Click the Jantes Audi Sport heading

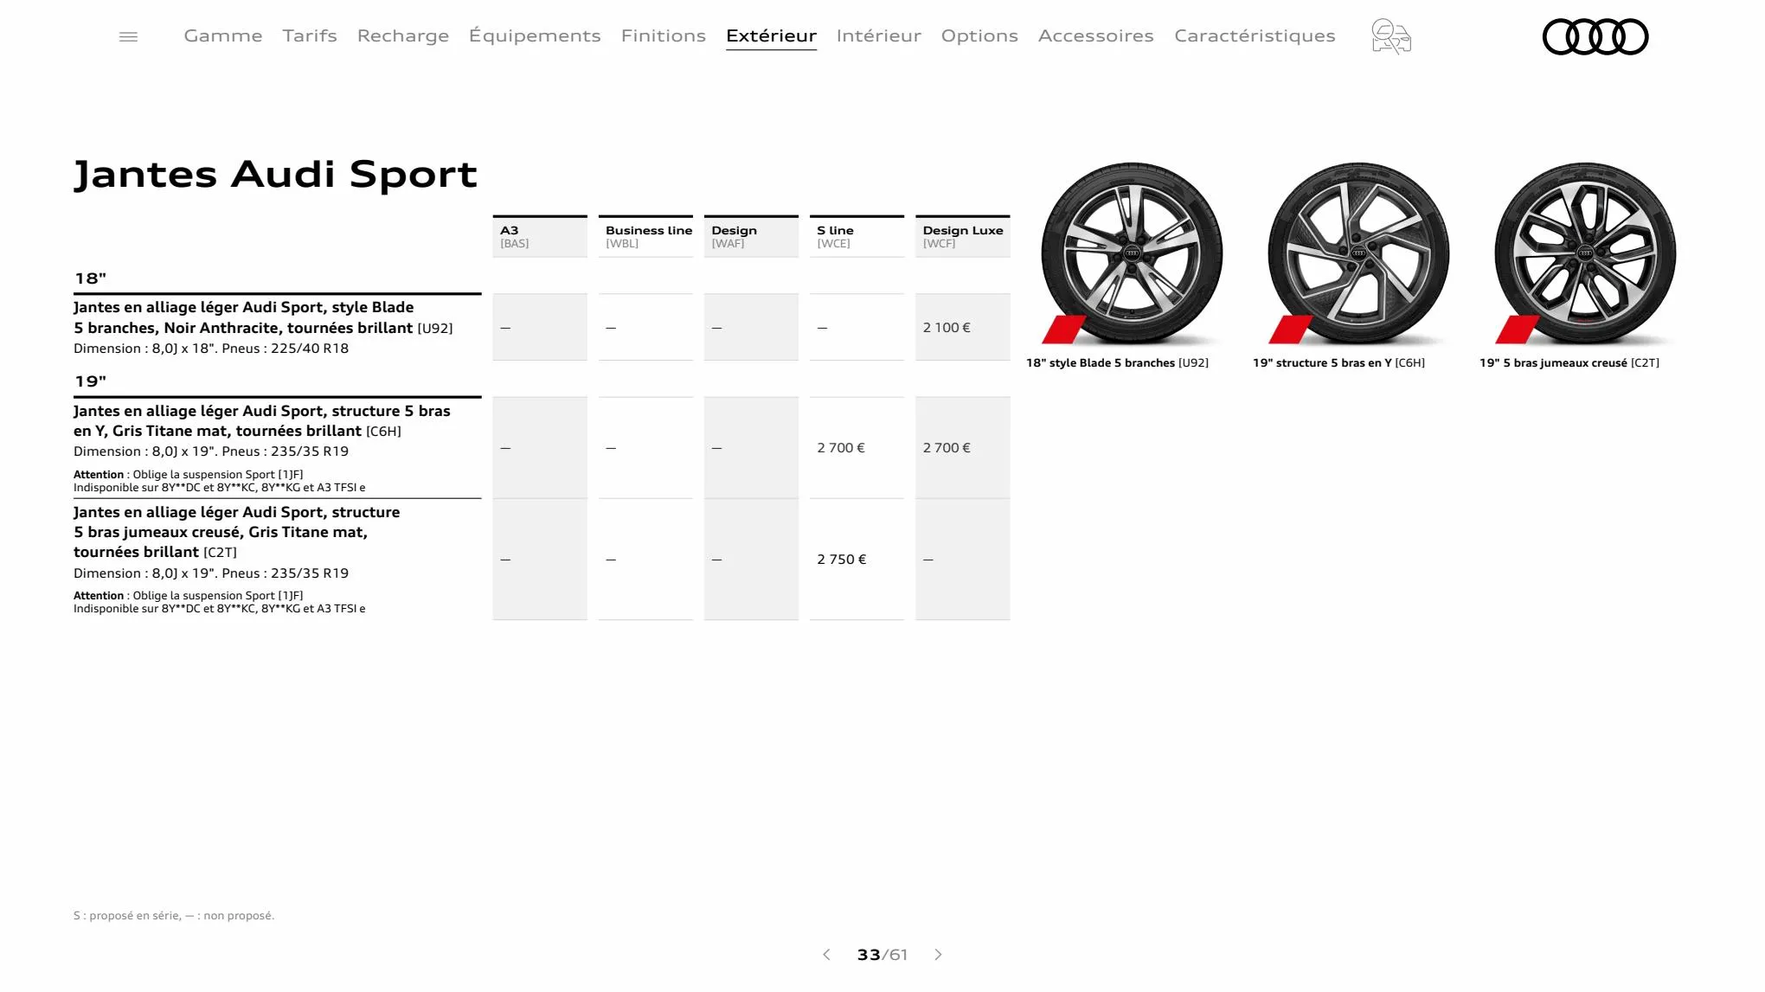pyautogui.click(x=275, y=174)
